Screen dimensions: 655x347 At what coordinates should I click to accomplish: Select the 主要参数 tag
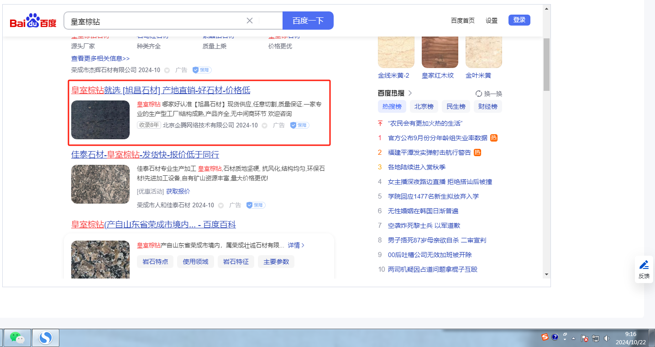pos(276,262)
